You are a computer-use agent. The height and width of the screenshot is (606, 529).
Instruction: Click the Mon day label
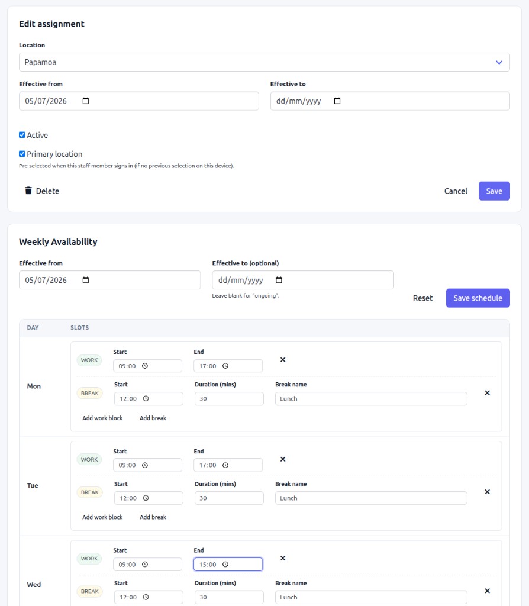(x=34, y=386)
